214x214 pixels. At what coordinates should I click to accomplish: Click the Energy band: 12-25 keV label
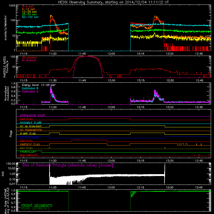click(x=39, y=85)
